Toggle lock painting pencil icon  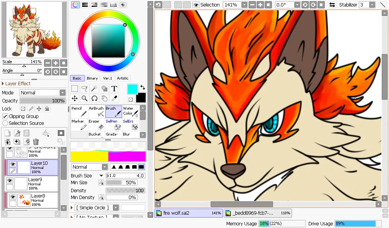pos(31,108)
